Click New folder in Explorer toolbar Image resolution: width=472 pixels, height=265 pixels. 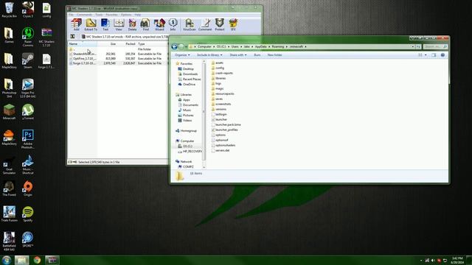274,55
